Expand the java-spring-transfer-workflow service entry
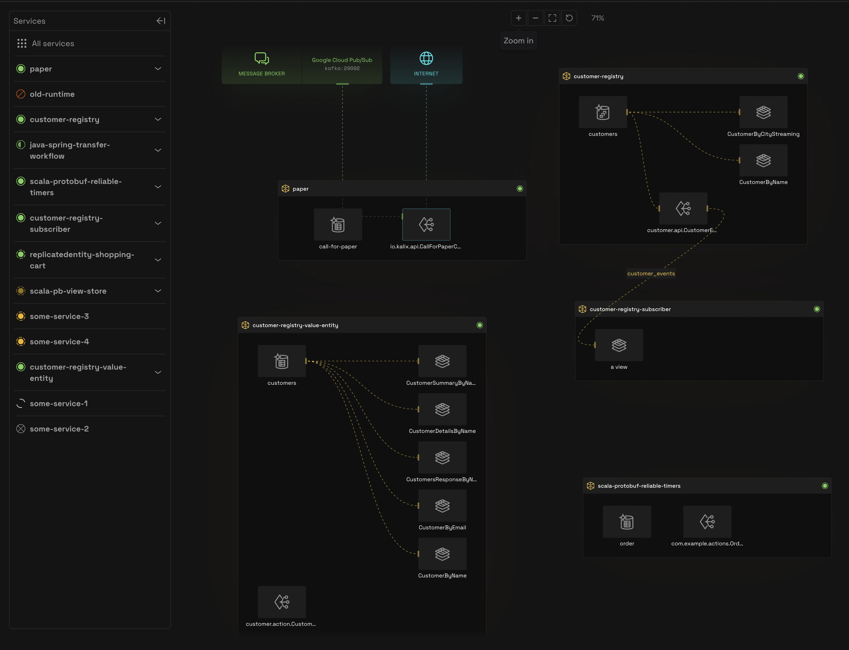The width and height of the screenshot is (849, 650). 158,150
